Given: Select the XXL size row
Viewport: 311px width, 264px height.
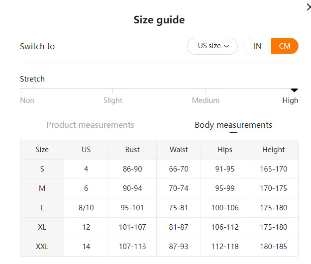Looking at the screenshot, I should 42,247.
